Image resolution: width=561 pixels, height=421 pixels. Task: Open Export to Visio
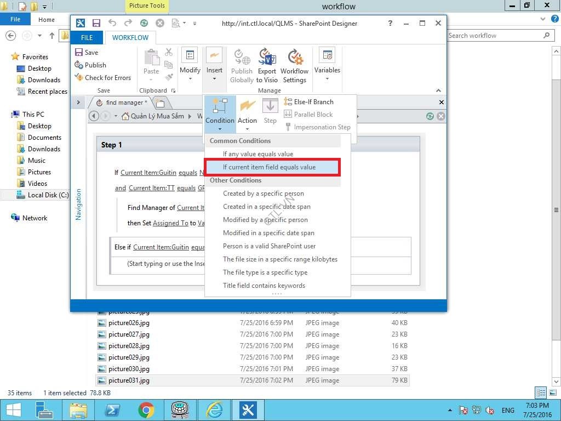click(x=267, y=66)
